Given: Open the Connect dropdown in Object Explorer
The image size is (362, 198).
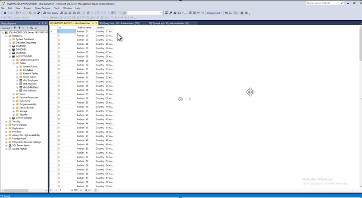Looking at the screenshot, I should click(6, 28).
